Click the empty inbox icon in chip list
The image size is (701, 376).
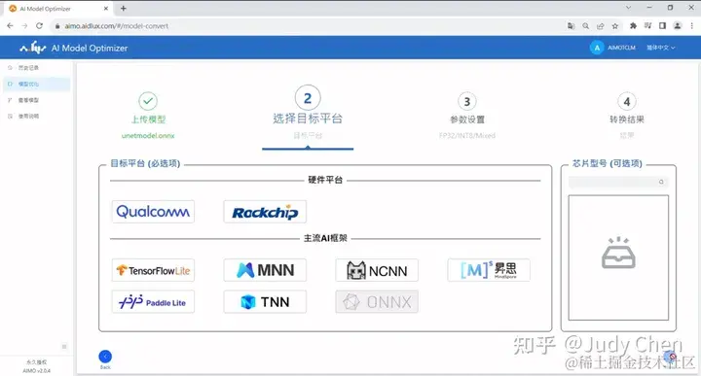(618, 253)
